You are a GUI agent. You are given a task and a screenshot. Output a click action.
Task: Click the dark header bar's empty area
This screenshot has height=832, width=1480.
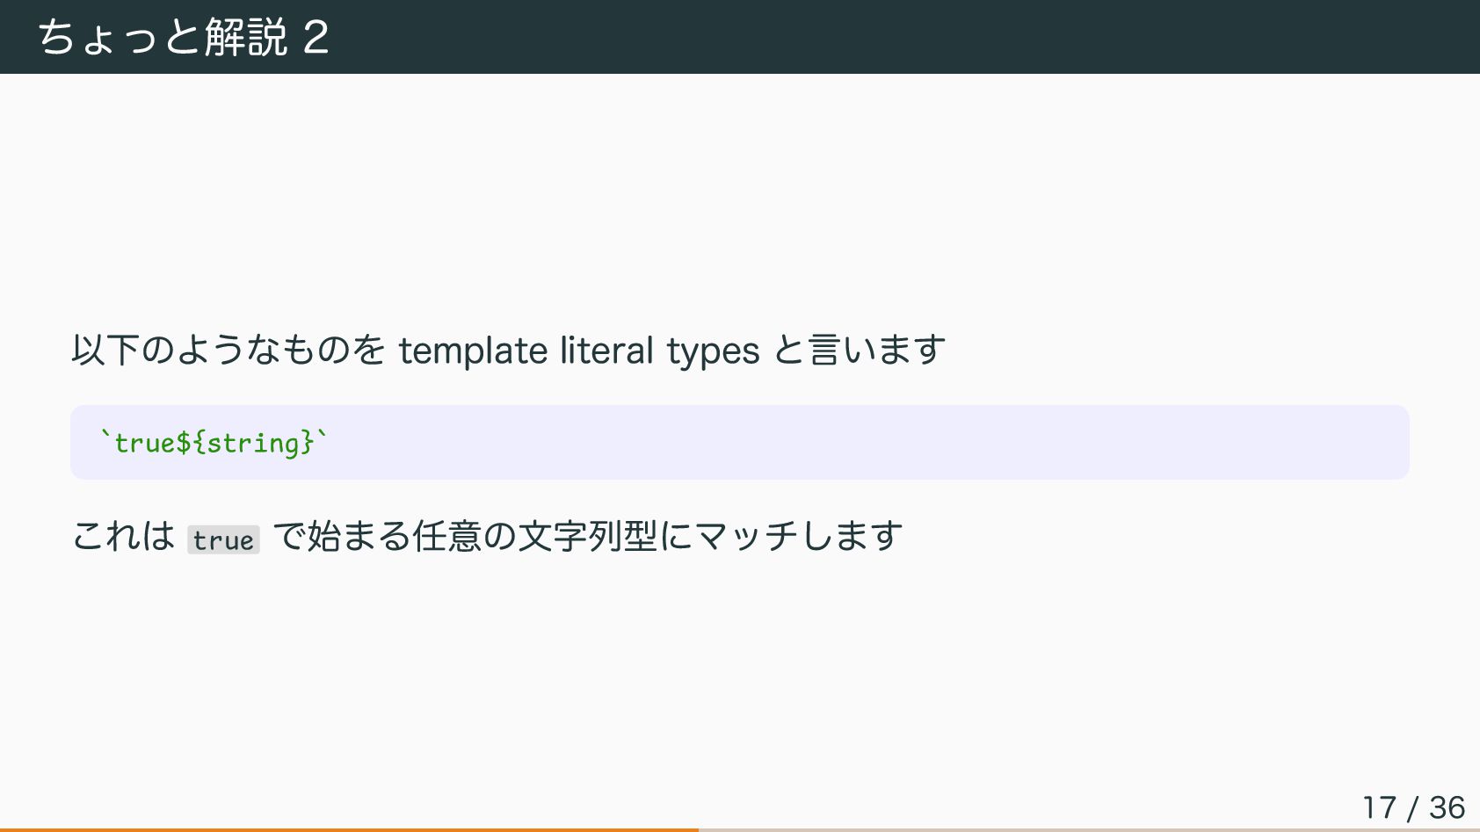pos(879,37)
